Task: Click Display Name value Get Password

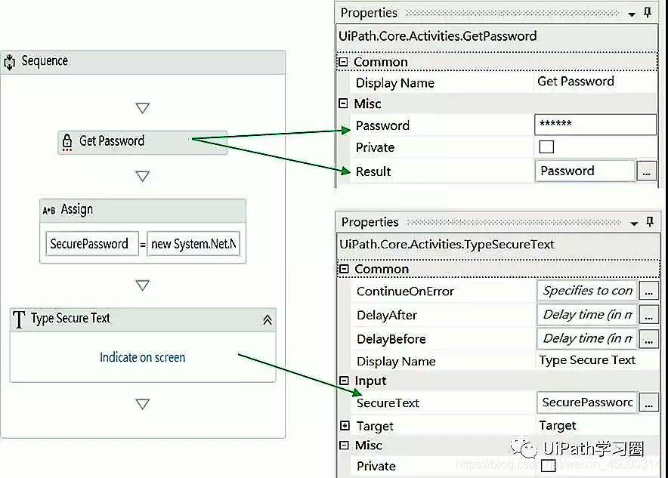Action: 576,82
